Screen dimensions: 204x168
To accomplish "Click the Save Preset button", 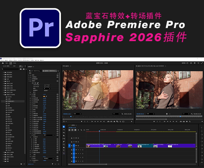I will coord(47,87).
